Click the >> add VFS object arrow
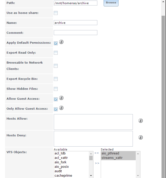This screenshot has width=166, height=178. (97, 163)
